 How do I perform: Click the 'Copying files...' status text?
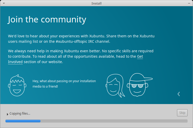(x=20, y=114)
